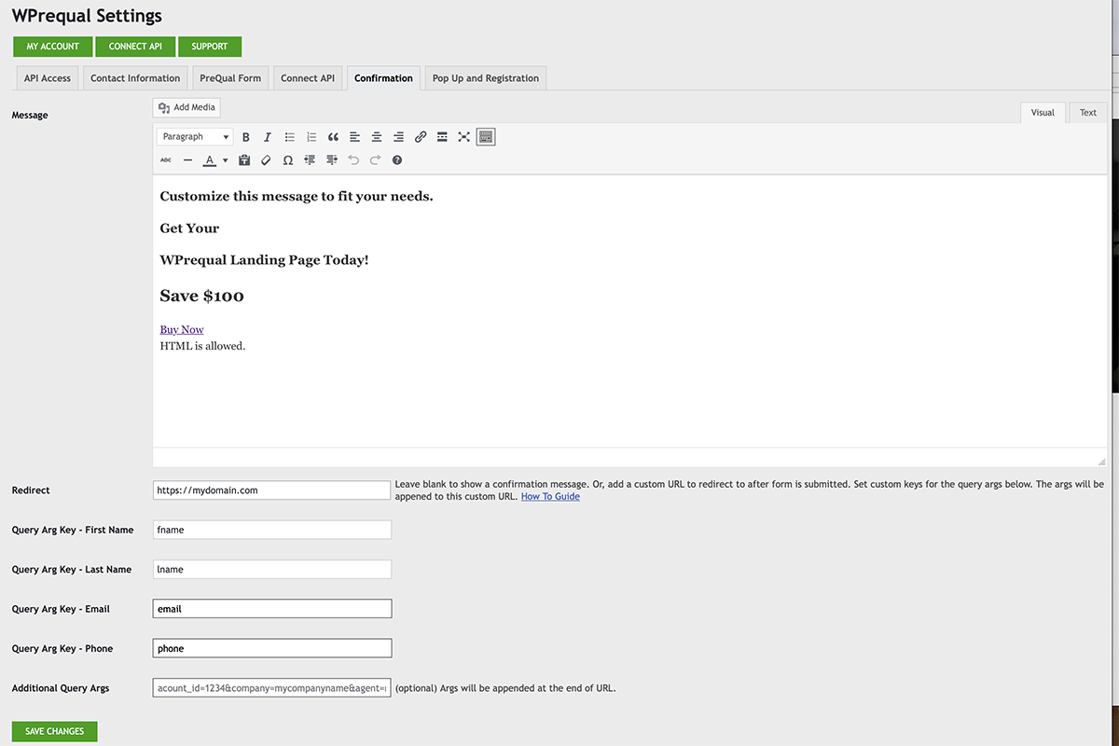This screenshot has height=746, width=1119.
Task: Focus the Last Name query key field
Action: (x=272, y=569)
